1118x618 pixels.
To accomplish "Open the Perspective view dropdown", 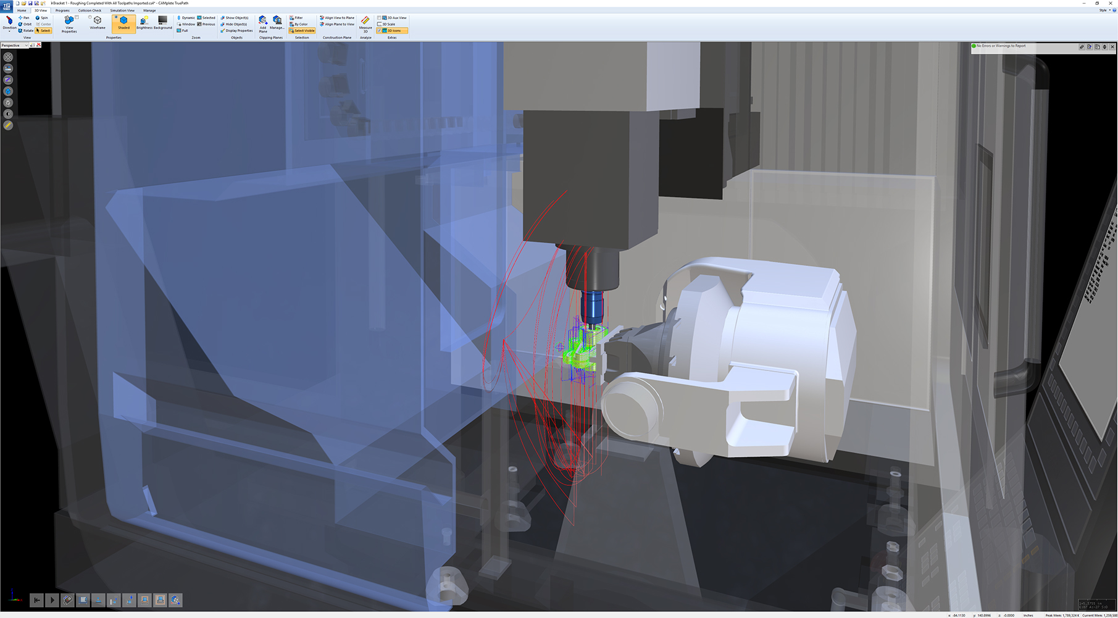I will click(x=14, y=45).
